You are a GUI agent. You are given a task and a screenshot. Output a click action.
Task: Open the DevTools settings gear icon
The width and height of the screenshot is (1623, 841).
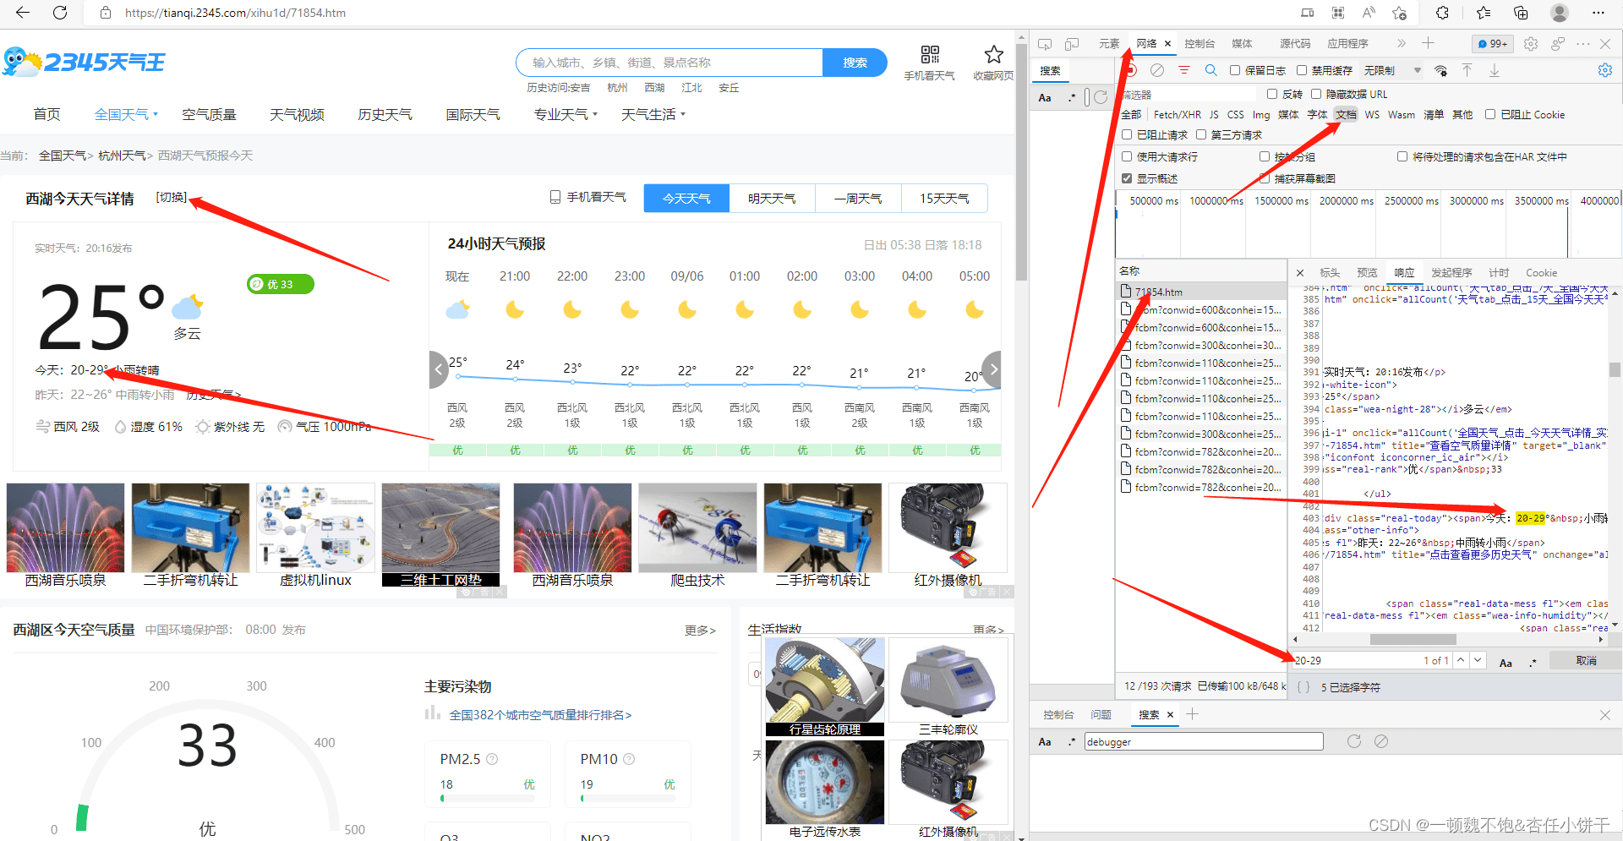(1531, 43)
